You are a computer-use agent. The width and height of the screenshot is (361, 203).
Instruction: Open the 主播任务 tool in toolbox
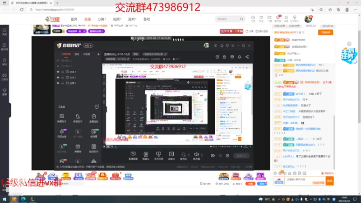(94, 118)
